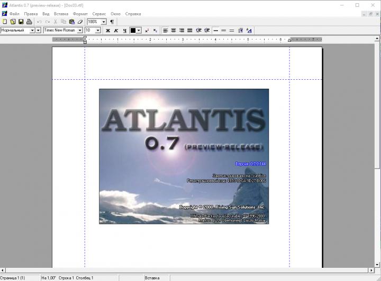381x281 pixels.
Task: Save the document using the diskette icon
Action: pos(21,22)
